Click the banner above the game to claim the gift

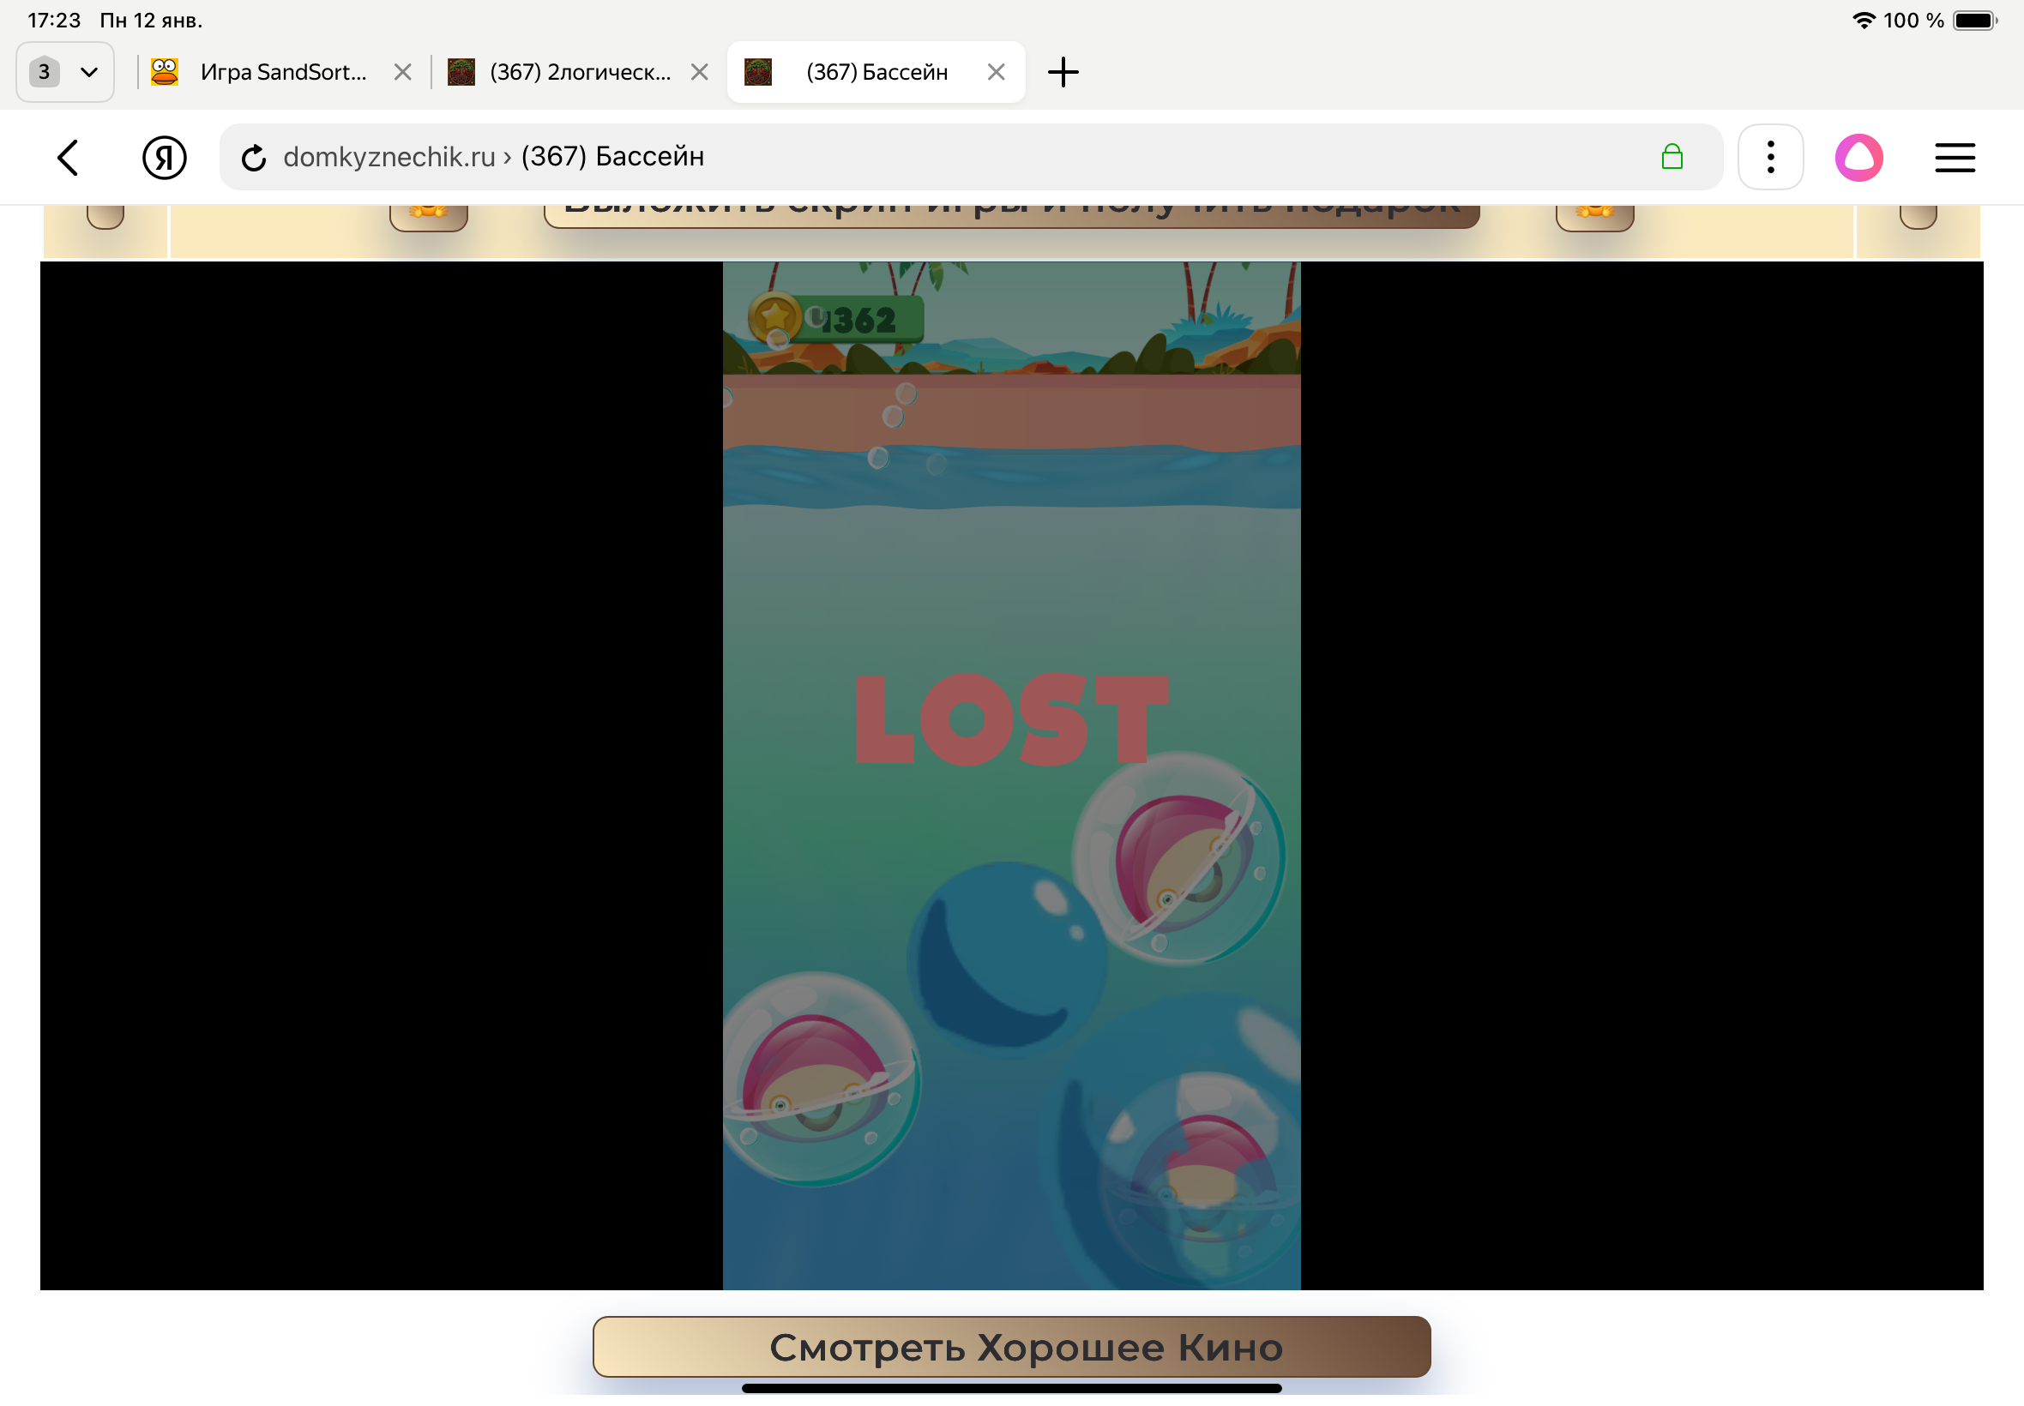[x=1010, y=214]
